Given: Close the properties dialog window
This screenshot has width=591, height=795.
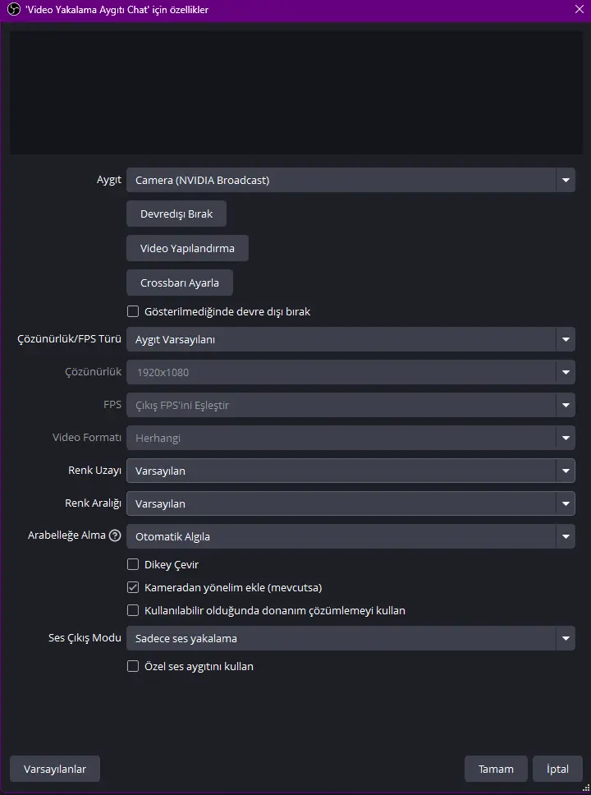Looking at the screenshot, I should (579, 9).
